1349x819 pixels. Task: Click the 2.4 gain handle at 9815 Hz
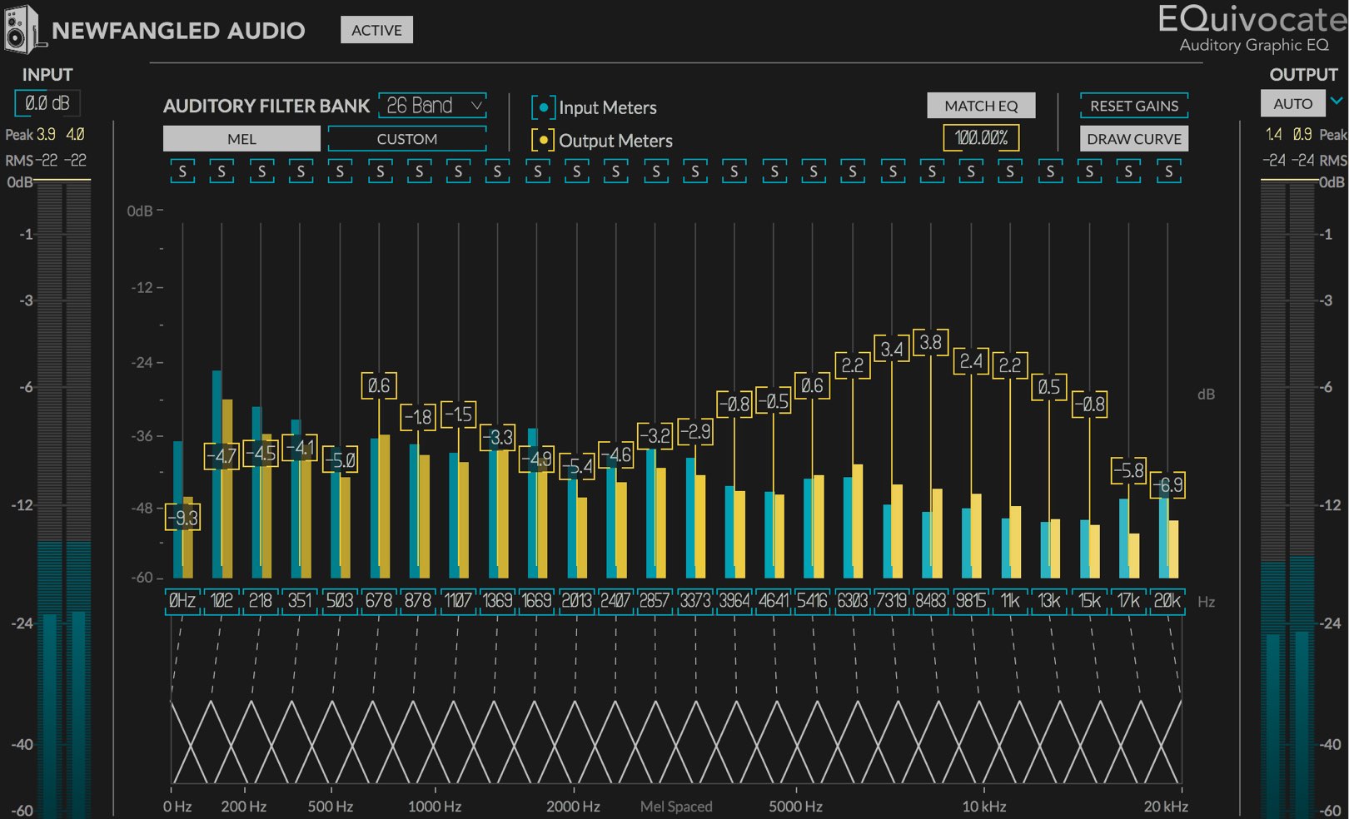971,361
